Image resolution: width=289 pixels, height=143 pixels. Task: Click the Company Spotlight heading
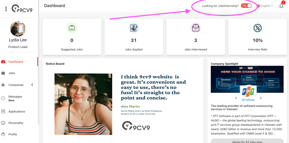click(225, 64)
